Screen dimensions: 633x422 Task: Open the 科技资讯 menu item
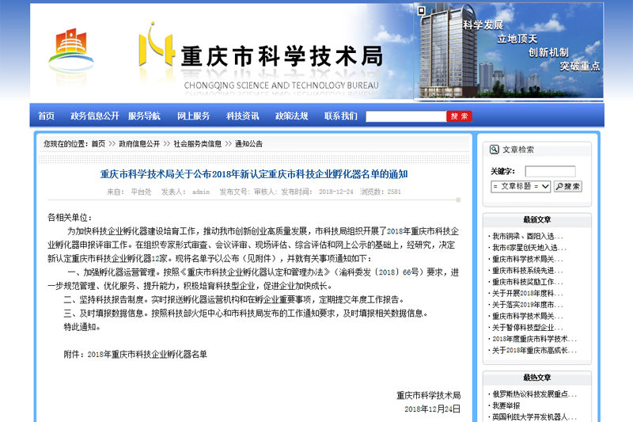coord(242,116)
